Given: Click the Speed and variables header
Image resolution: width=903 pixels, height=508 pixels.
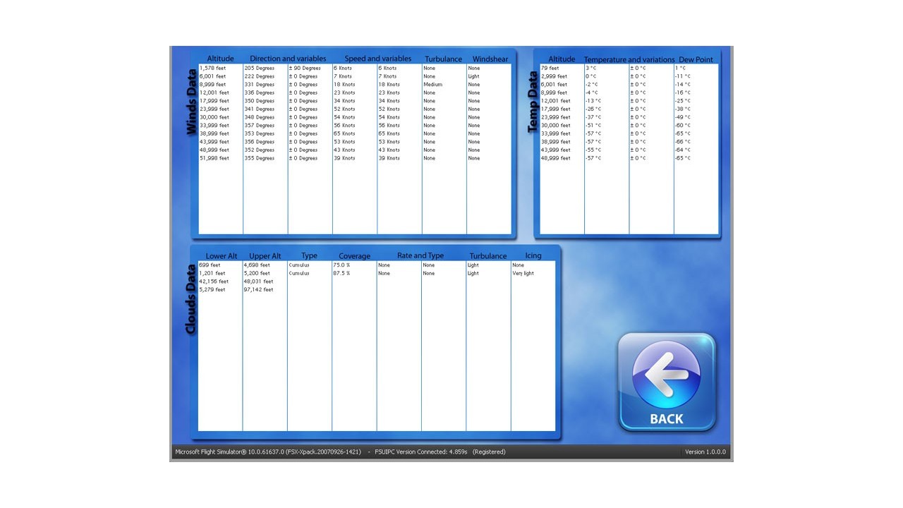Looking at the screenshot, I should (x=378, y=59).
